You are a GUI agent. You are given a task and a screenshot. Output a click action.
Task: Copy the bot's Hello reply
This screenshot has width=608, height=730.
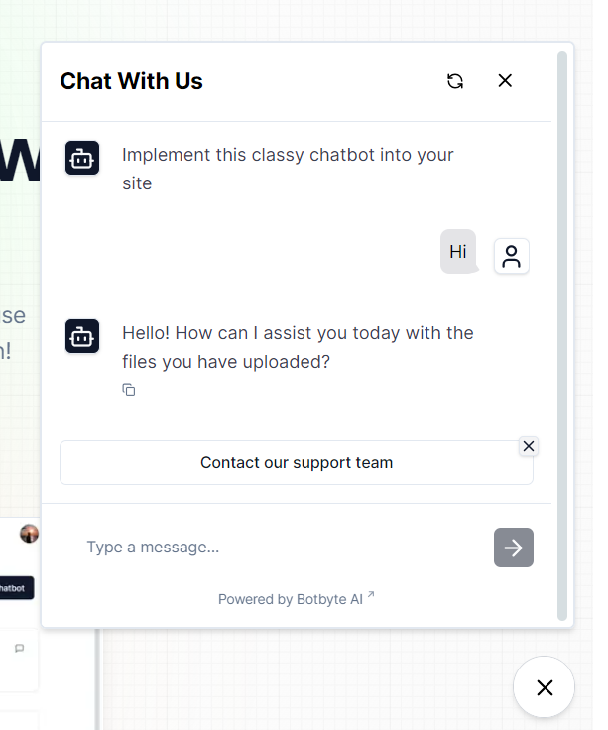(129, 390)
